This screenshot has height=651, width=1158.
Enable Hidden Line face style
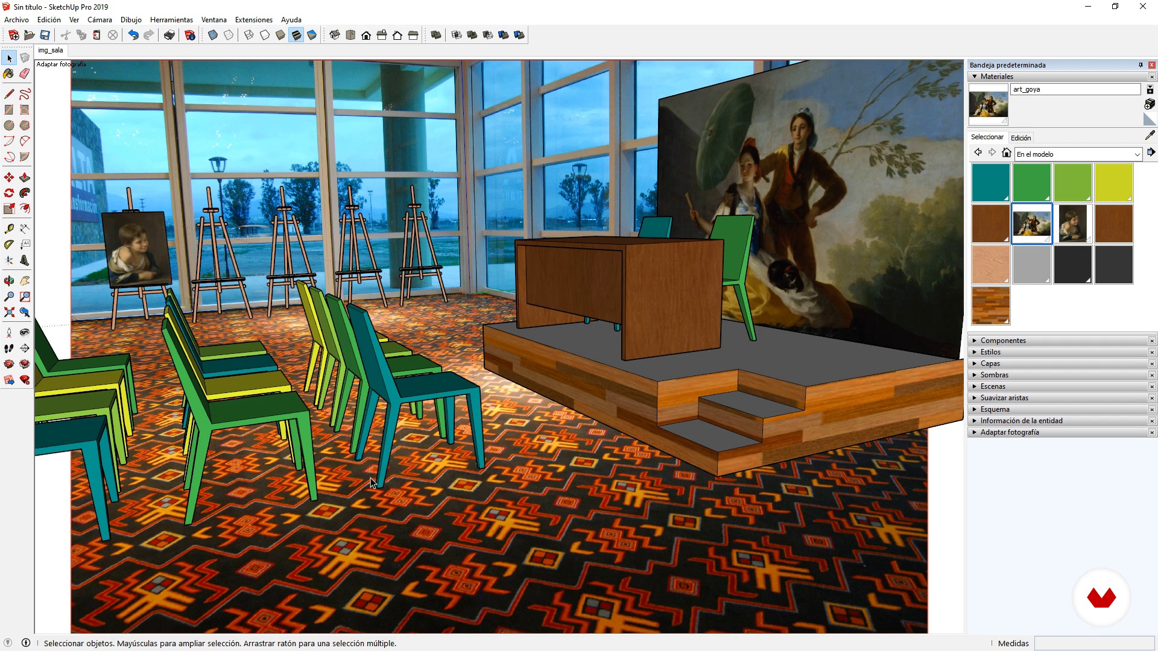point(265,35)
